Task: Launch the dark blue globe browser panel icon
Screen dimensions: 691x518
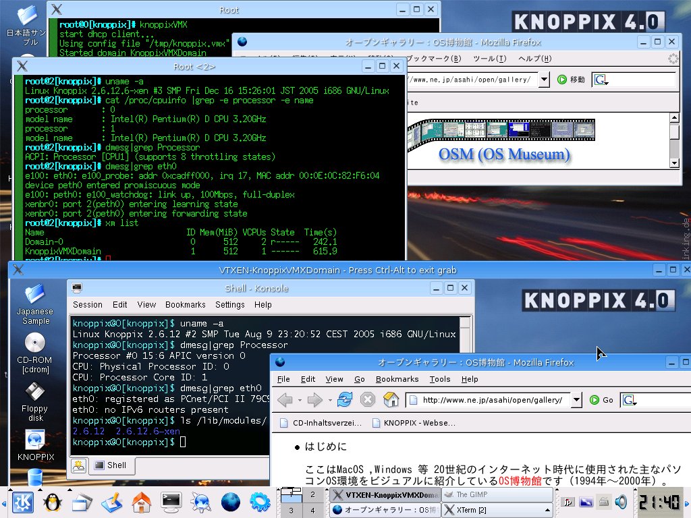Action: pos(230,502)
